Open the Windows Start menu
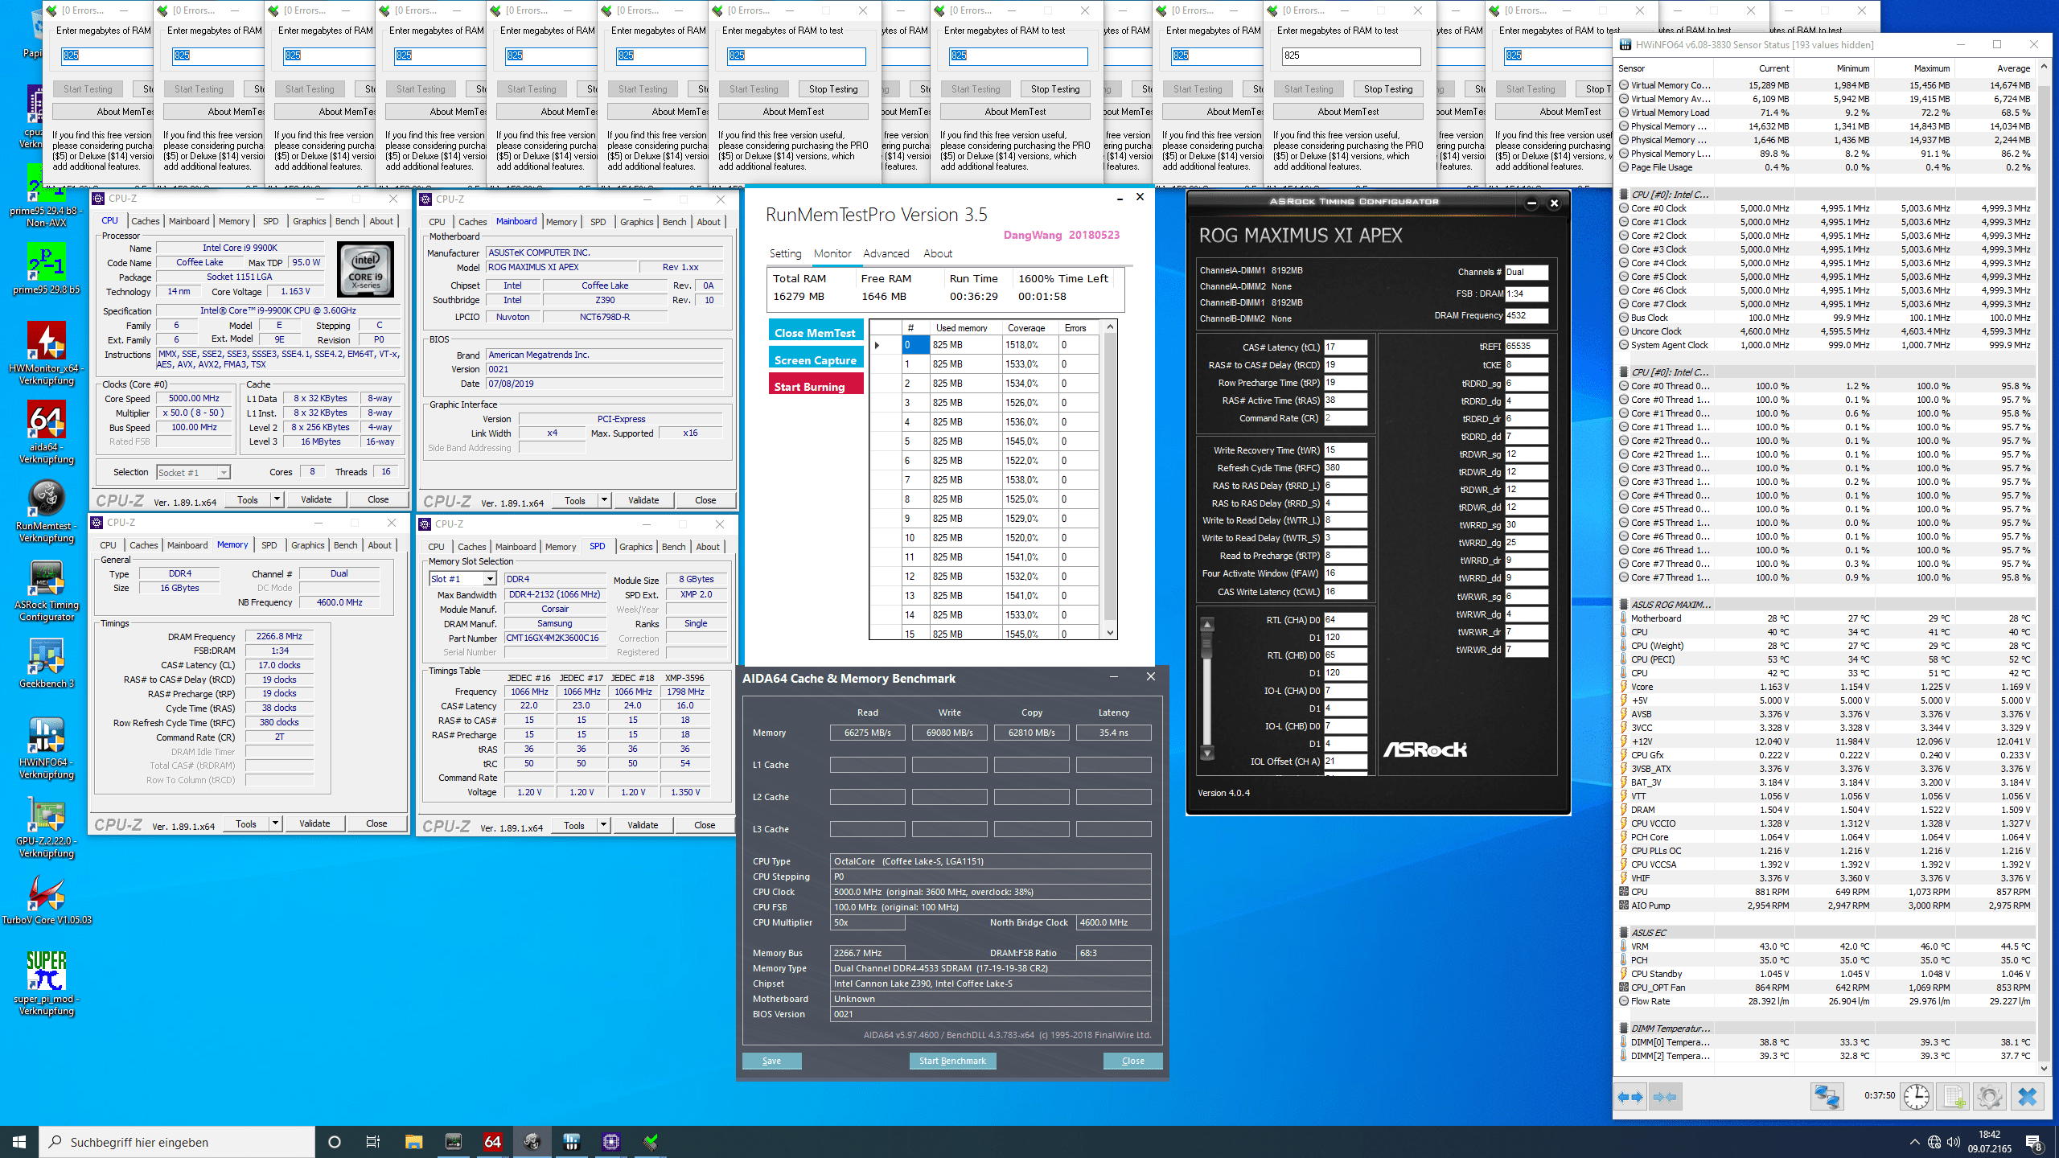 [19, 1141]
